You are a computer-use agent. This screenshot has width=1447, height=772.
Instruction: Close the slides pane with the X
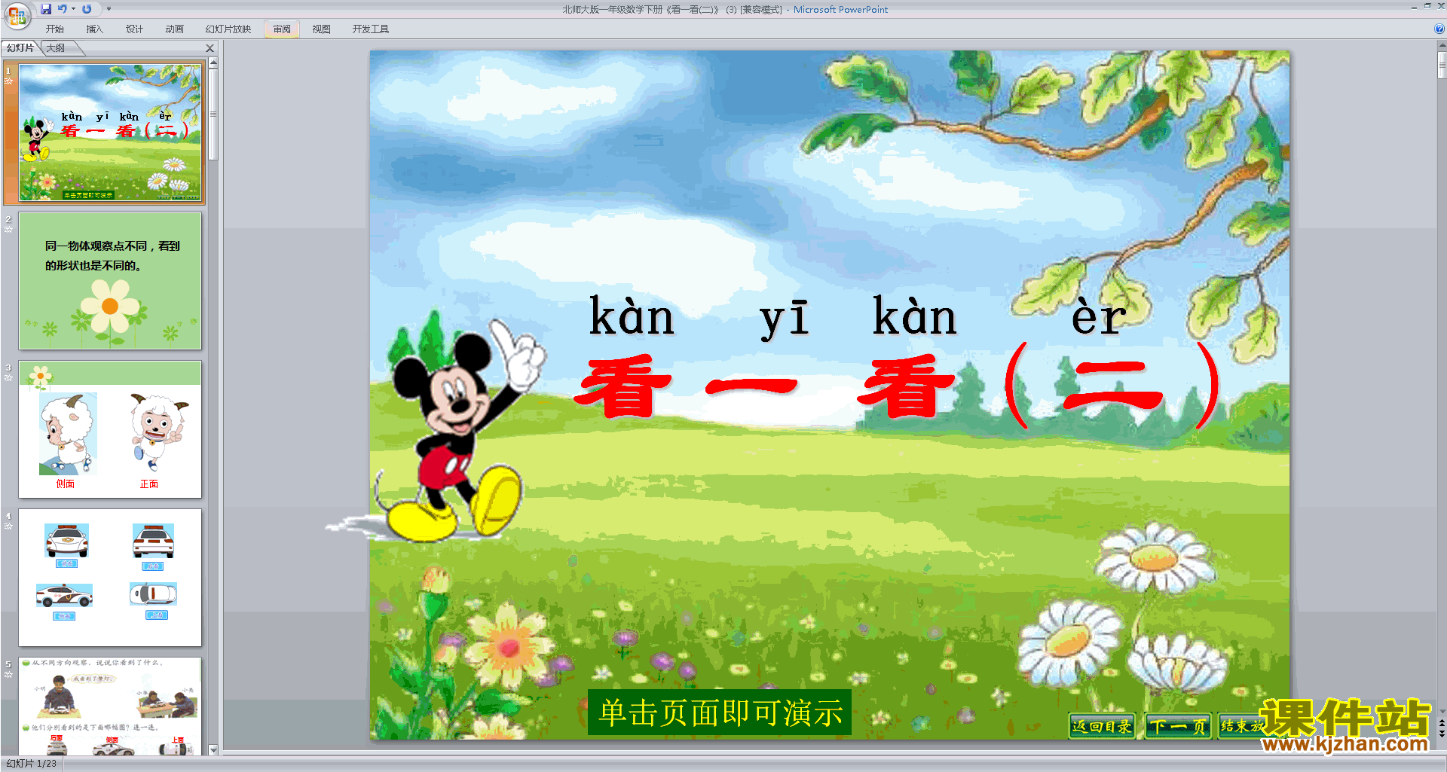210,48
